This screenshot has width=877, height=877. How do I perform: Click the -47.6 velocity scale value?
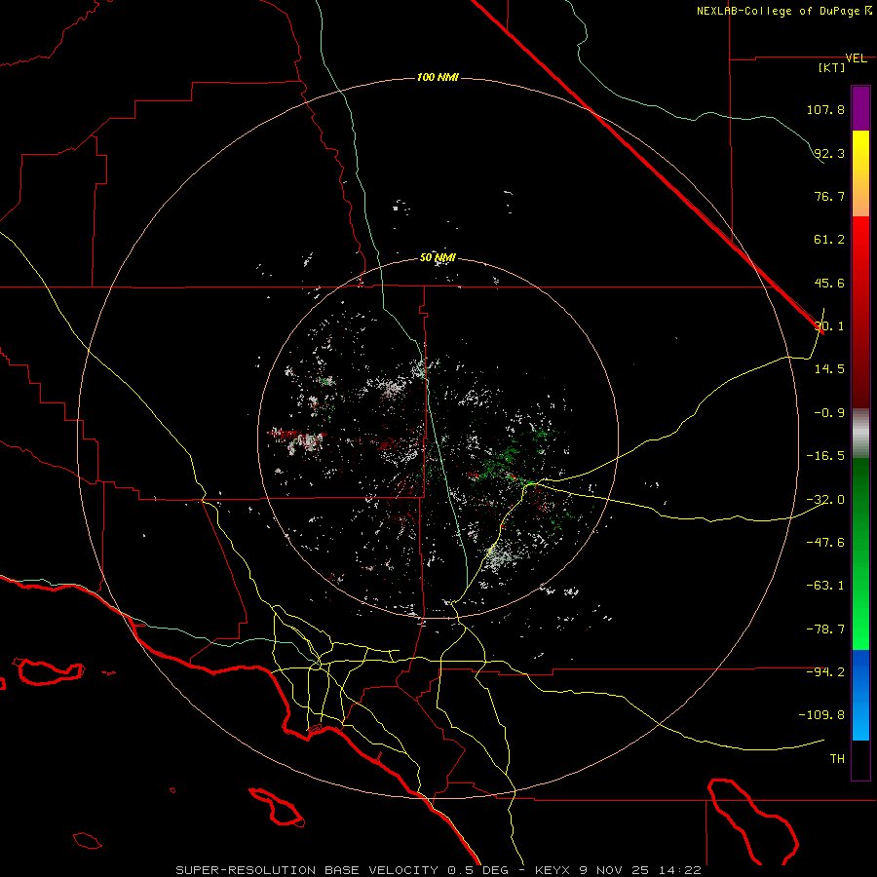coord(825,542)
